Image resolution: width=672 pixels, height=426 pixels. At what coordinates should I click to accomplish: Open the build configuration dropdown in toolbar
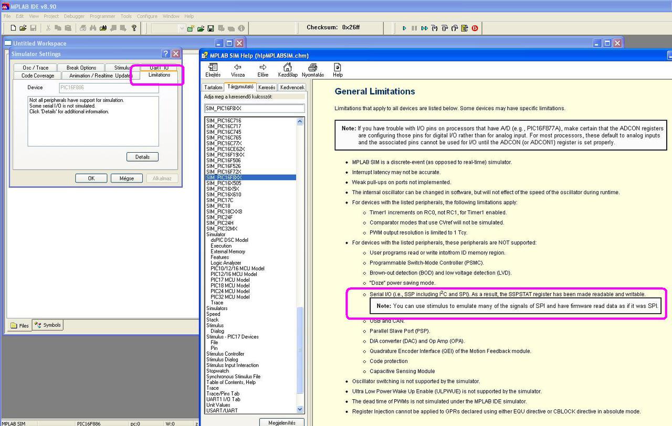(182, 28)
